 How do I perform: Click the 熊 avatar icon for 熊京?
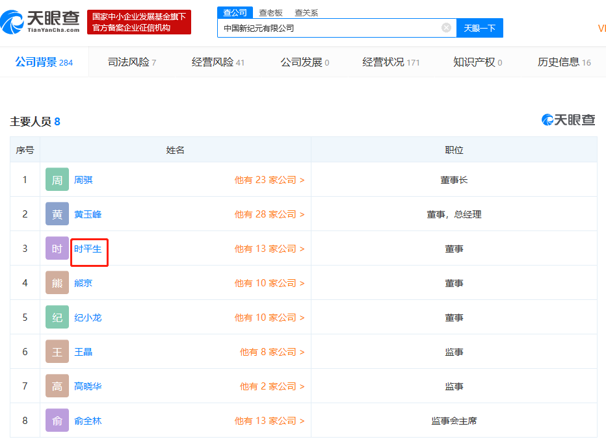point(57,282)
